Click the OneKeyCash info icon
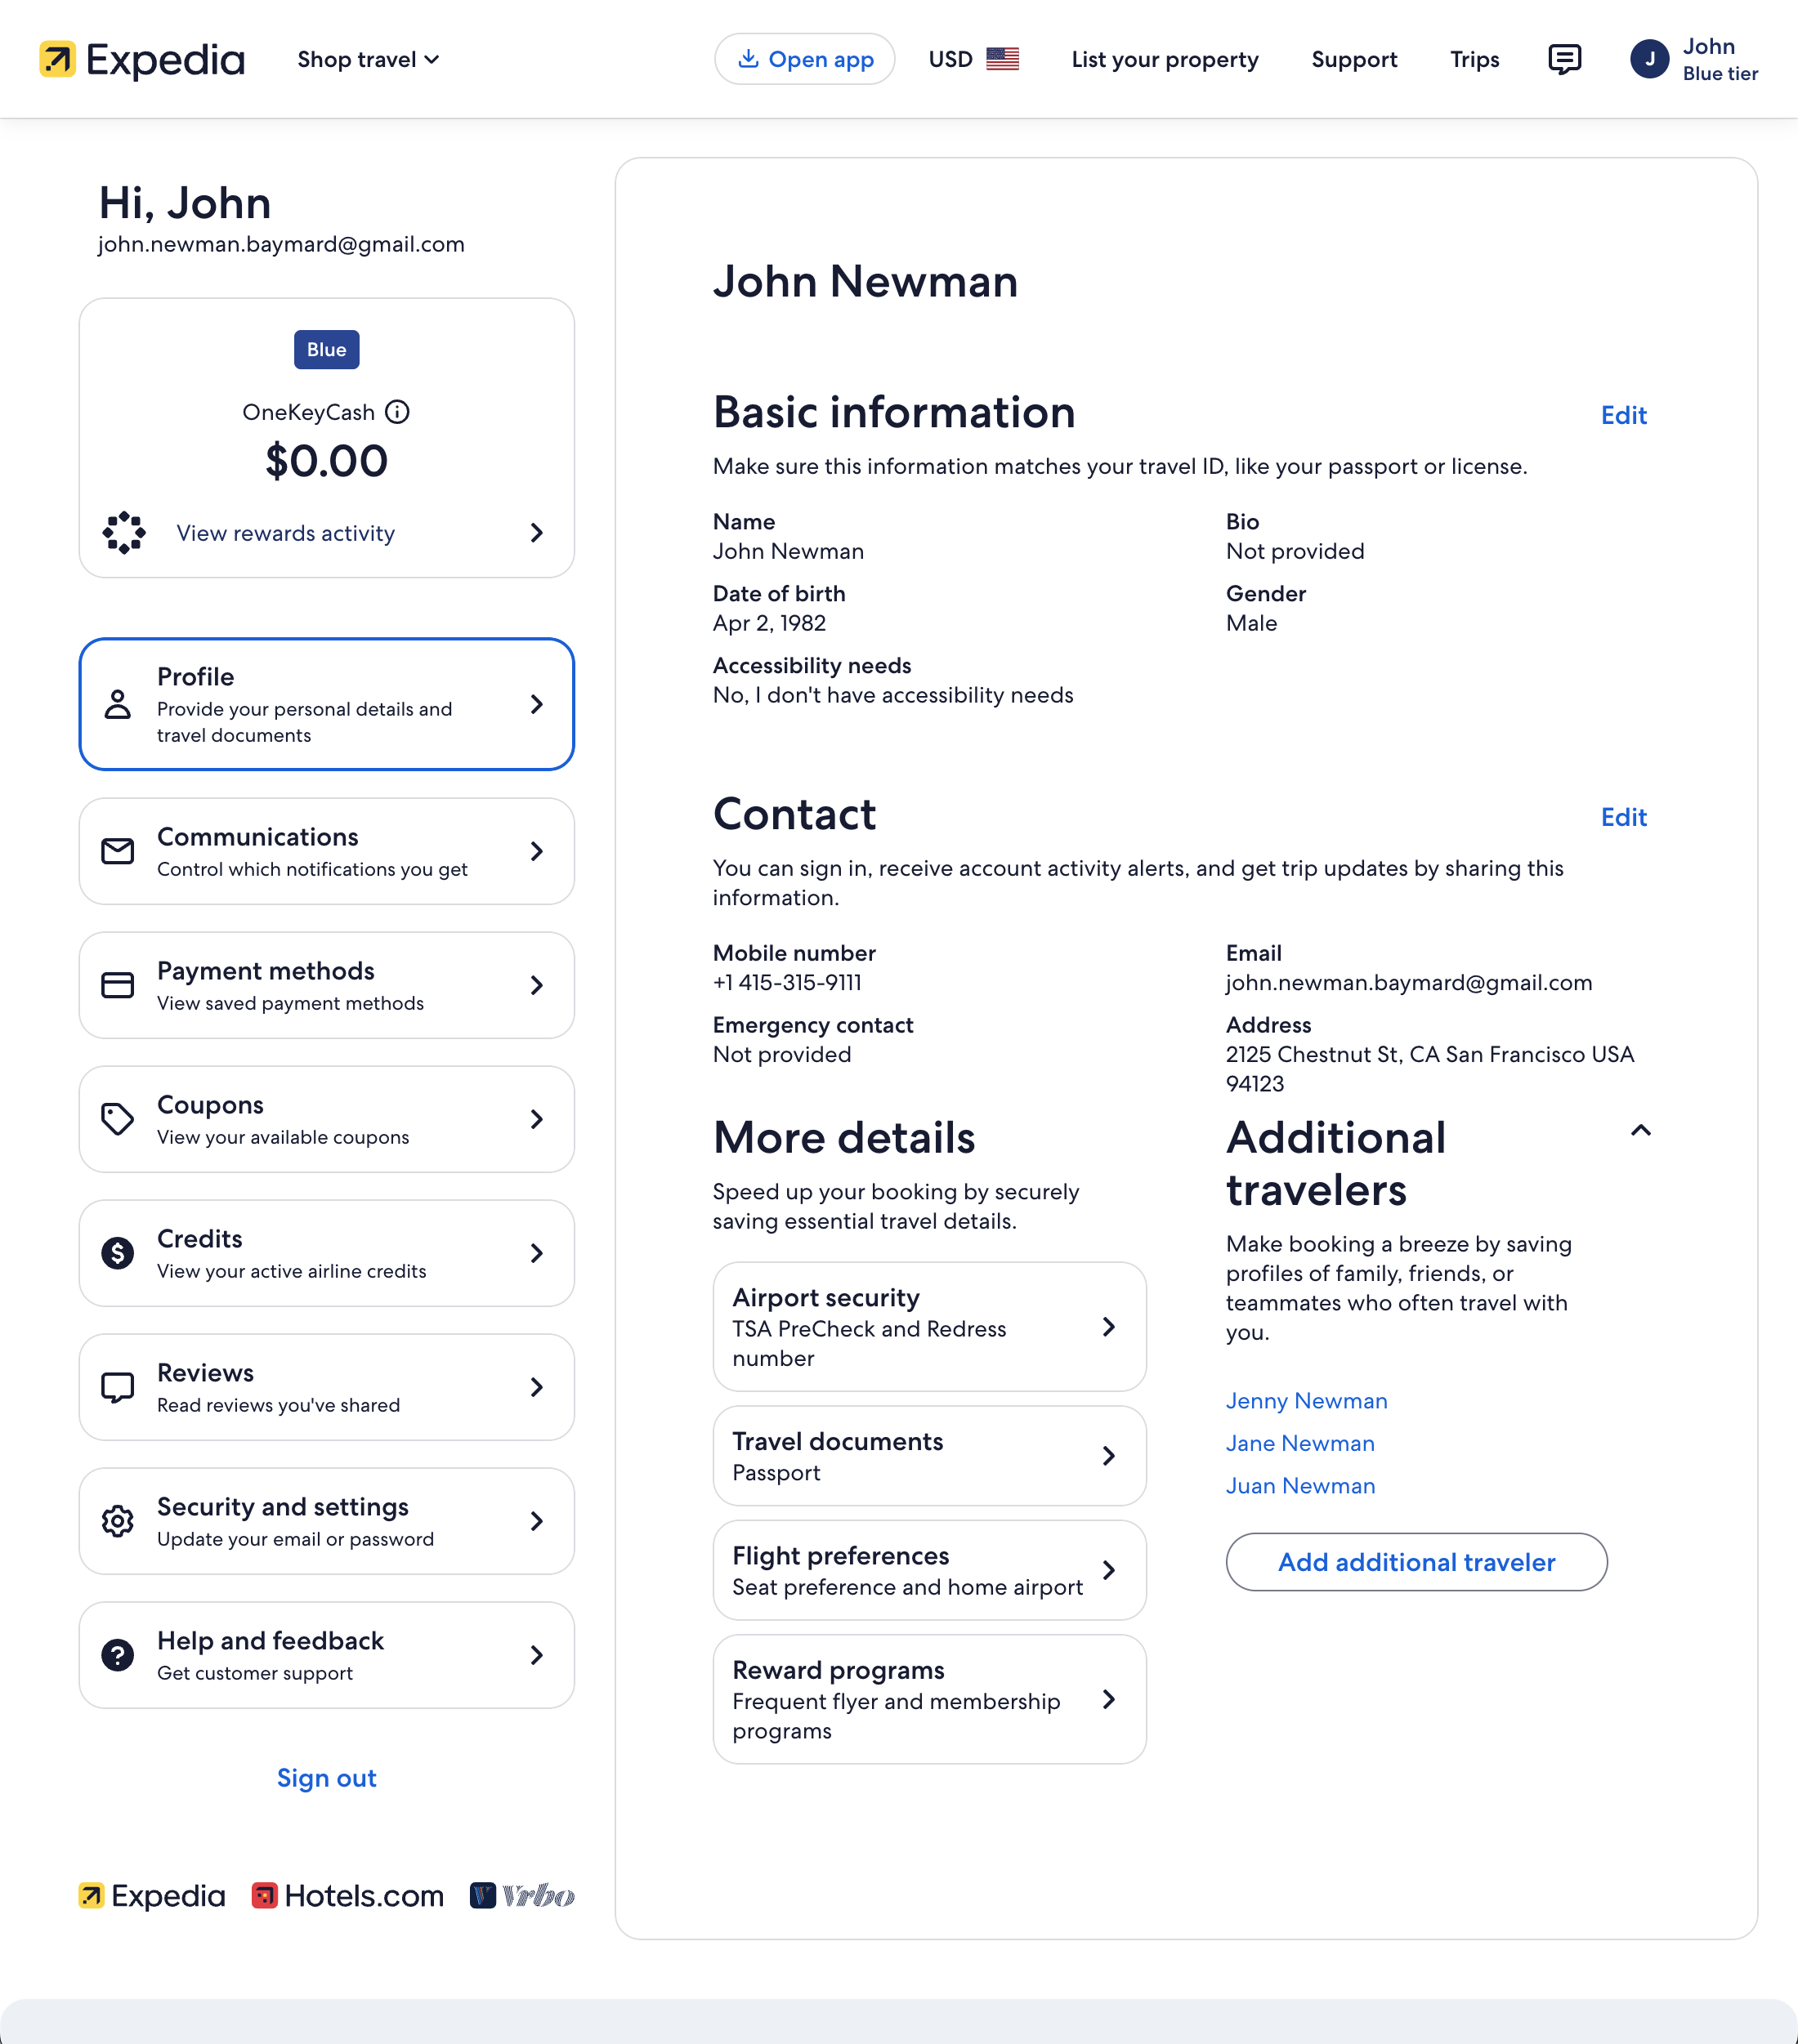Image resolution: width=1798 pixels, height=2044 pixels. pos(398,411)
